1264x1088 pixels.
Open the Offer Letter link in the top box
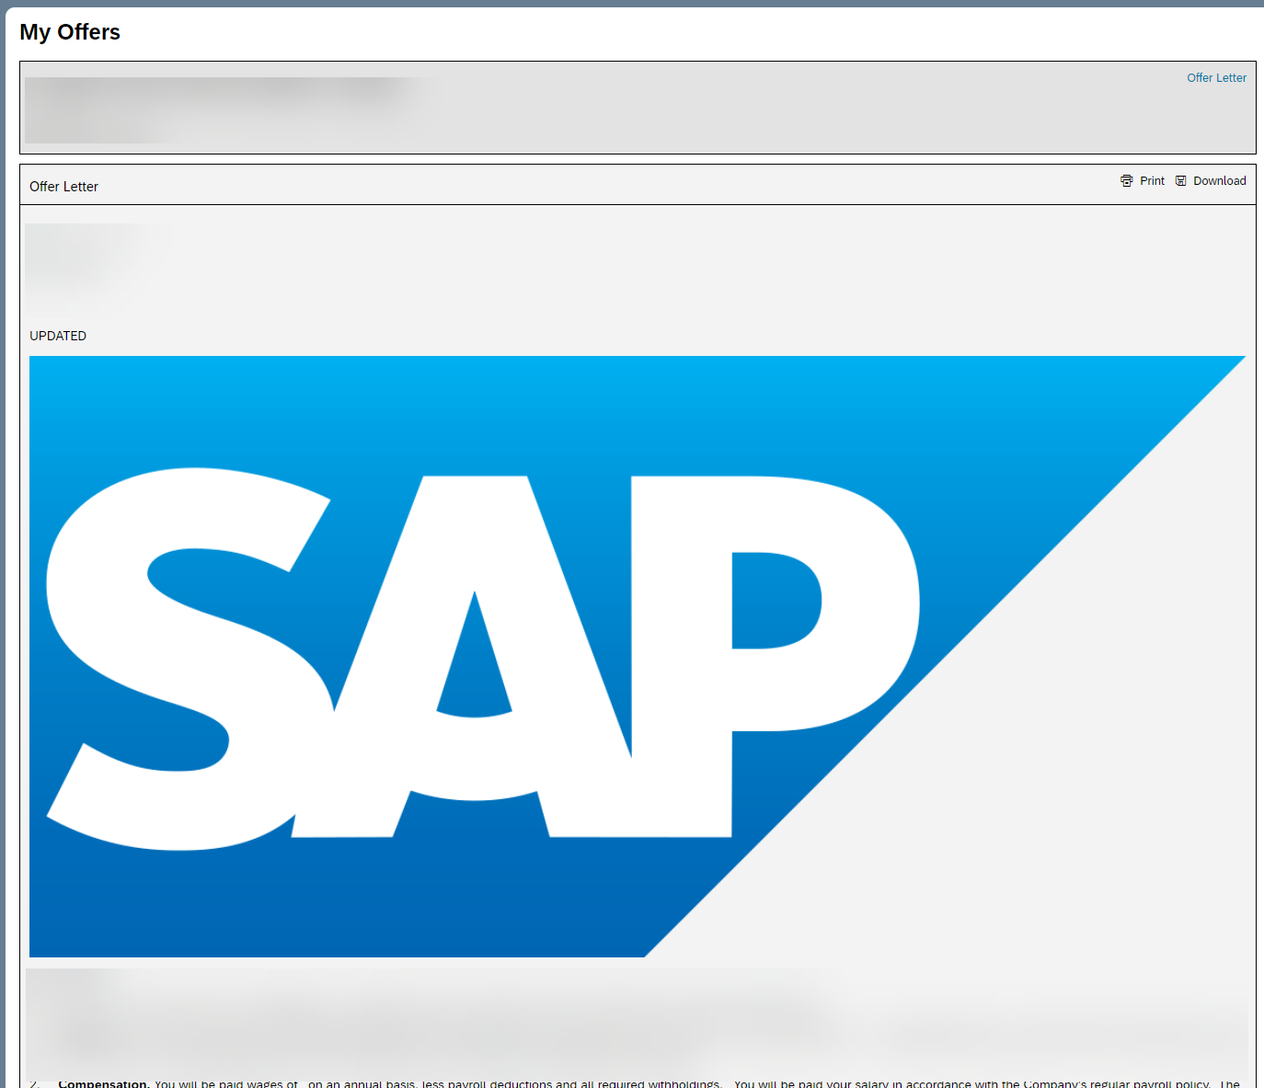(x=1216, y=78)
